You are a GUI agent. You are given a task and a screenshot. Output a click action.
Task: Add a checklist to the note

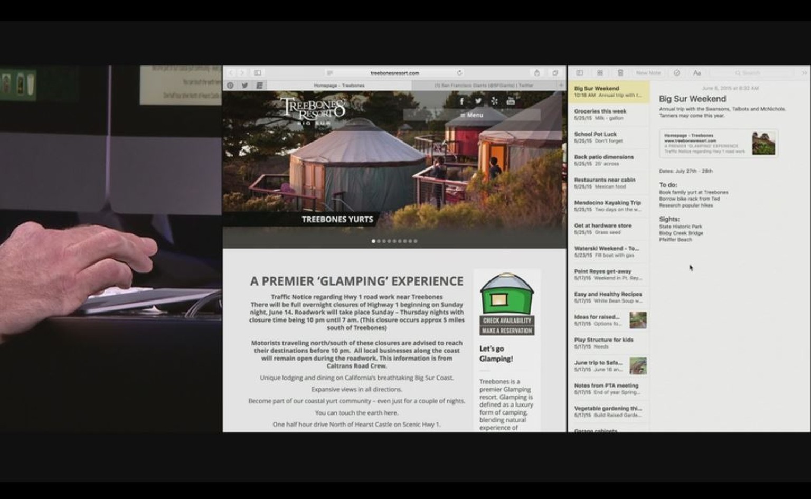coord(677,73)
